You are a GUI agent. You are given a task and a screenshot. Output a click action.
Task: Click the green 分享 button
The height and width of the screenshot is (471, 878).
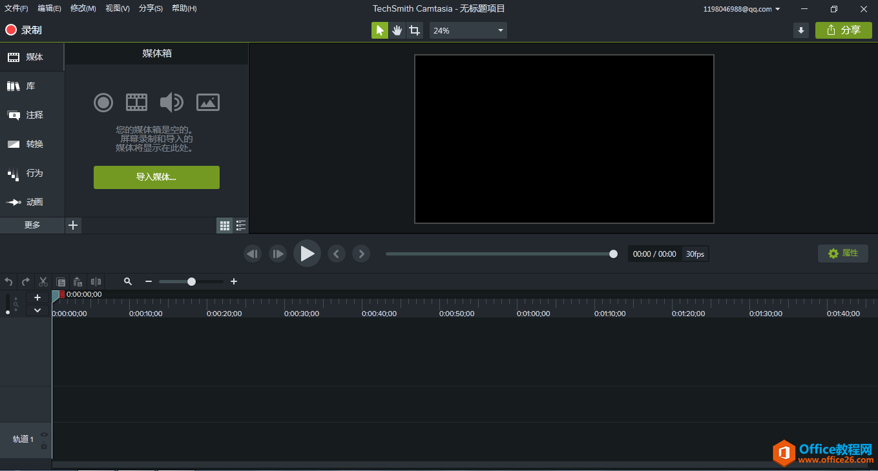[x=843, y=30]
